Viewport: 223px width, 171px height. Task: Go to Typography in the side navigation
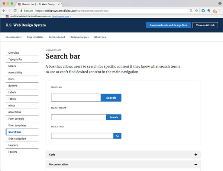click(x=22, y=59)
